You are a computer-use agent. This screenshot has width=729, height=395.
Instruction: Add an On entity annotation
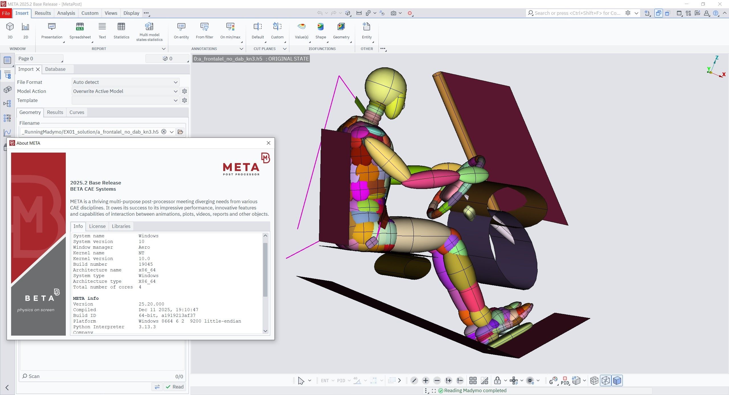pos(181,30)
